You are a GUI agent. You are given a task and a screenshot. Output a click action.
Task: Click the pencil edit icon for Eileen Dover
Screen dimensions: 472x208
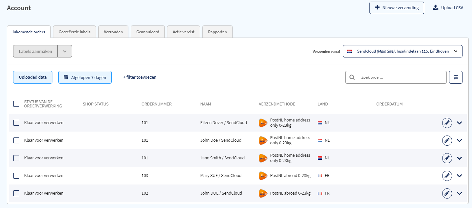pyautogui.click(x=447, y=123)
